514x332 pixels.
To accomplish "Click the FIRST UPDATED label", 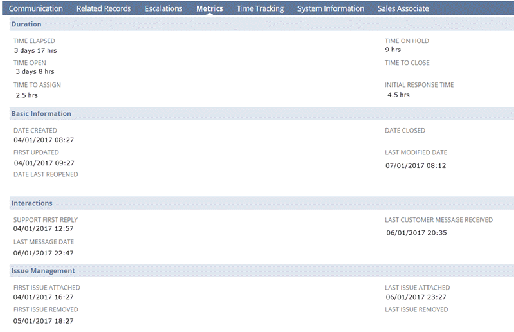I will pos(36,152).
